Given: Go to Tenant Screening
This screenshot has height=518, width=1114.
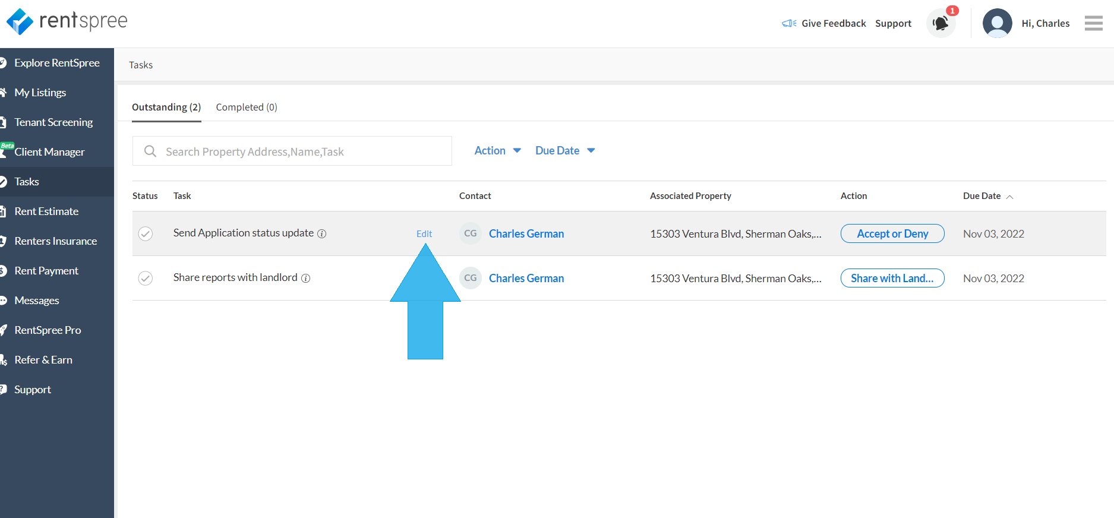Looking at the screenshot, I should pos(57,122).
